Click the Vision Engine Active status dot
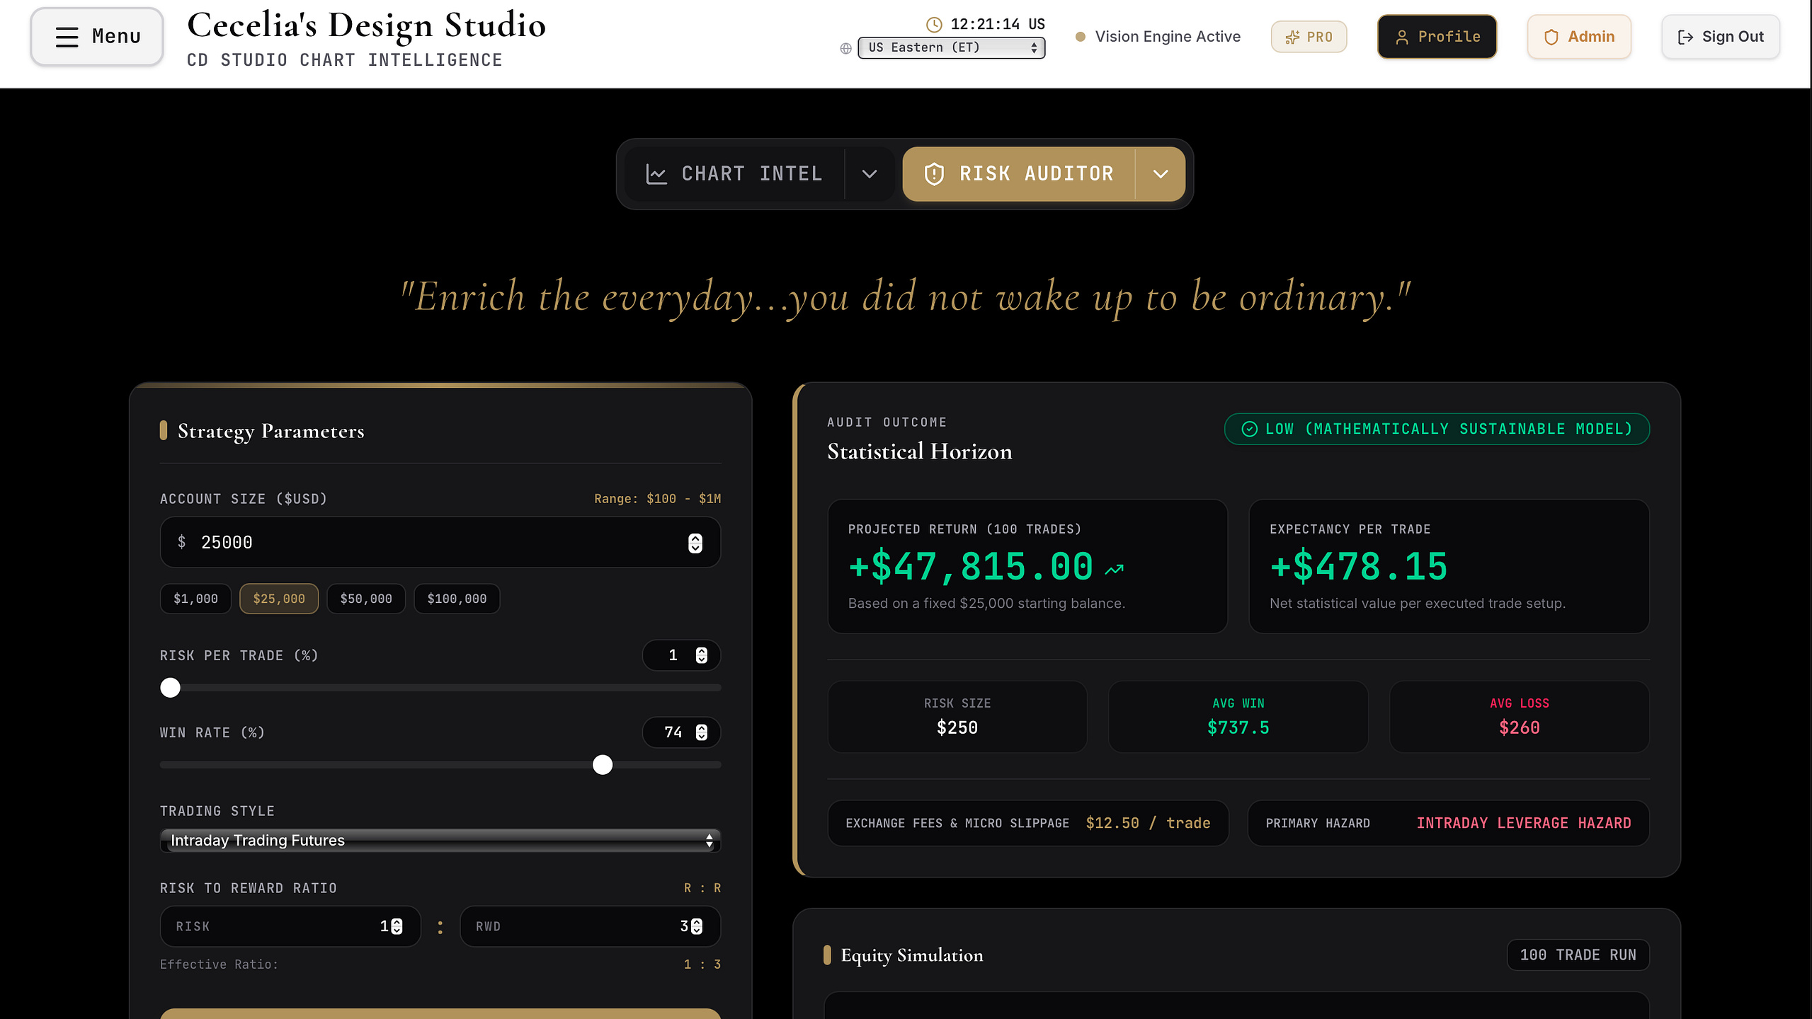The width and height of the screenshot is (1812, 1019). tap(1080, 37)
